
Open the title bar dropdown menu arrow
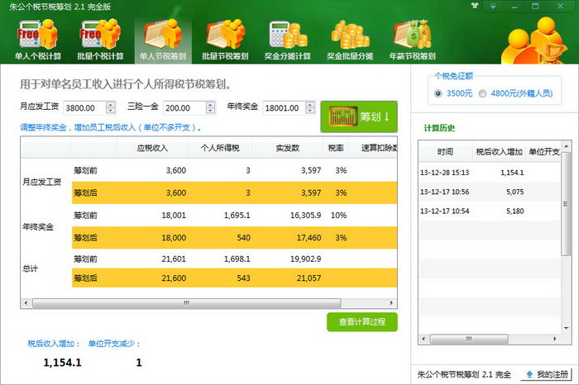[x=493, y=6]
